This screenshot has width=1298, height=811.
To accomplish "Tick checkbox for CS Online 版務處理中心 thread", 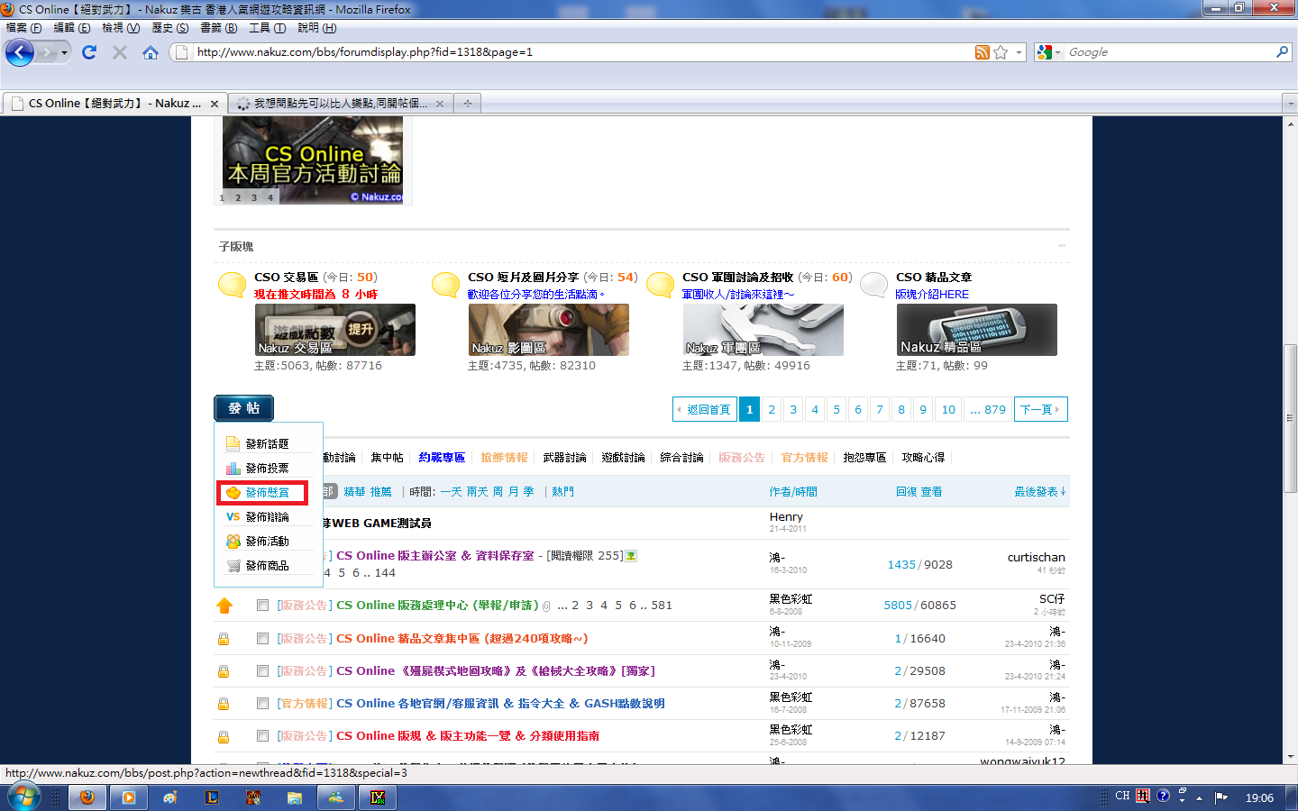I will click(262, 606).
